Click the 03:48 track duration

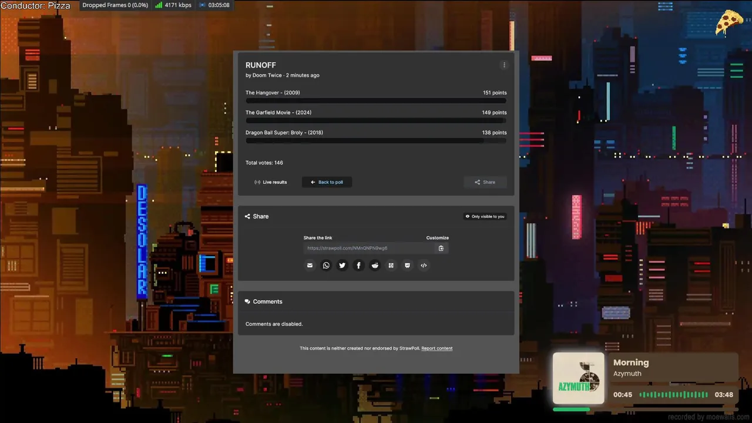click(x=724, y=395)
